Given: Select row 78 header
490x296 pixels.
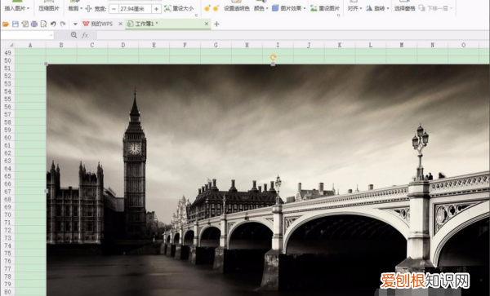Looking at the screenshot, I should 7,276.
